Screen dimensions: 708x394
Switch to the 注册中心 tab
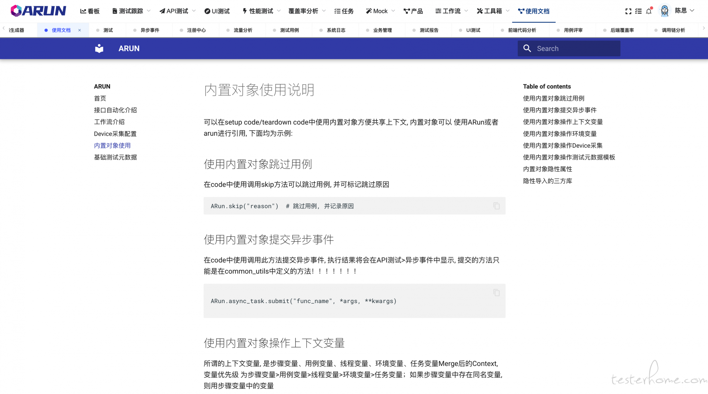click(196, 30)
